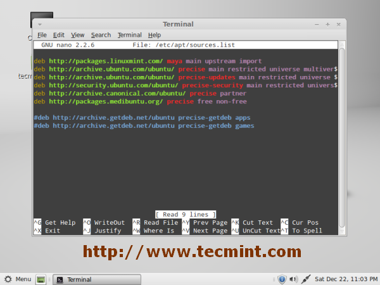Open window menu arrow in Terminal title bar

(40, 25)
